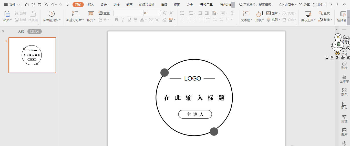The image size is (350, 146).
Task: Open the customize quick access toolbar dropdown
Action: tap(67, 5)
